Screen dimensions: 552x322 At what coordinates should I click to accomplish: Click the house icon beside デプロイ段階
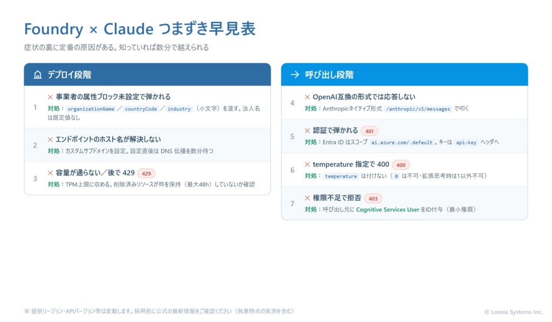click(38, 74)
